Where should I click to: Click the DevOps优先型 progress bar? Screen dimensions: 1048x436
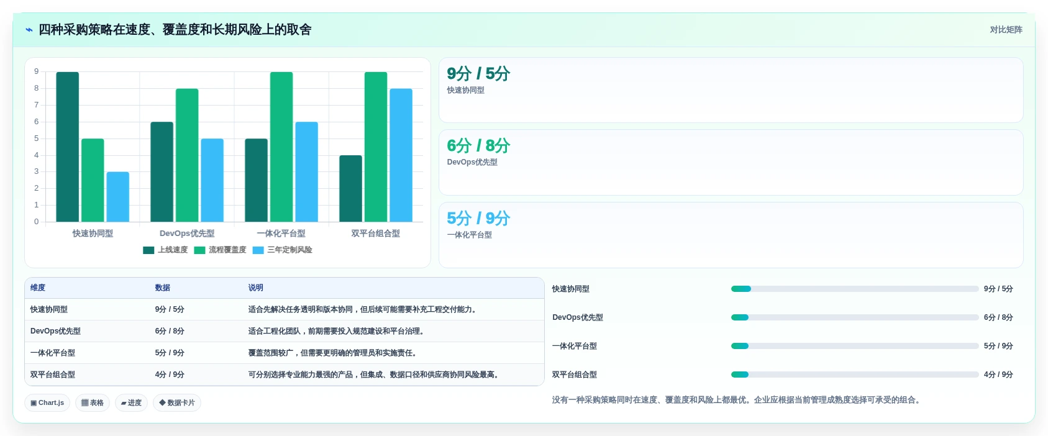855,317
